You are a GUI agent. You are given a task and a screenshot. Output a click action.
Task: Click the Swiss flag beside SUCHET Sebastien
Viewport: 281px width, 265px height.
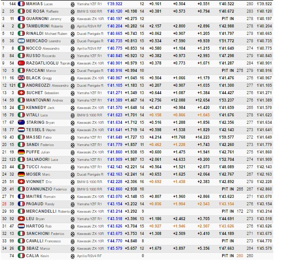[x=21, y=93]
